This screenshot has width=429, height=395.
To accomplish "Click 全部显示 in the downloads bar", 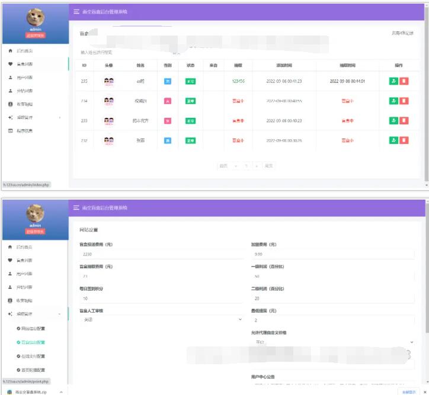I will pyautogui.click(x=409, y=391).
